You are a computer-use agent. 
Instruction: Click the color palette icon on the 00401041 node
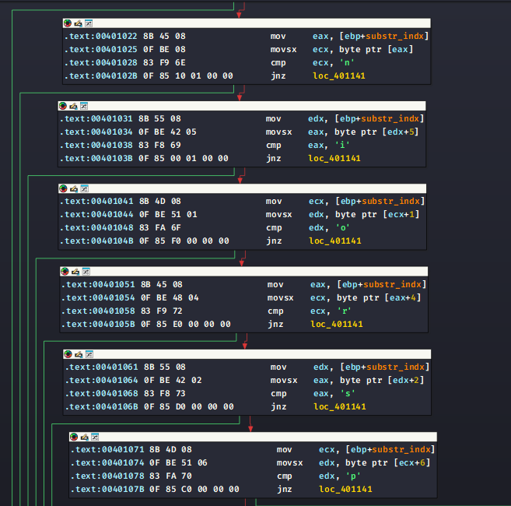point(64,188)
